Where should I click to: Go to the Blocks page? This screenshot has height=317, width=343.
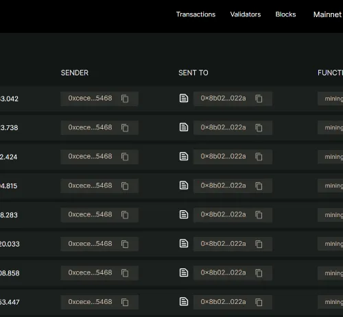[x=285, y=14]
